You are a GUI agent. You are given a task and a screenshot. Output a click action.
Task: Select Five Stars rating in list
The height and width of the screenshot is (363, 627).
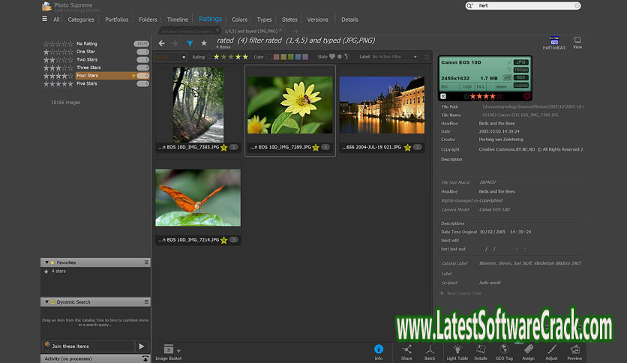click(x=86, y=83)
